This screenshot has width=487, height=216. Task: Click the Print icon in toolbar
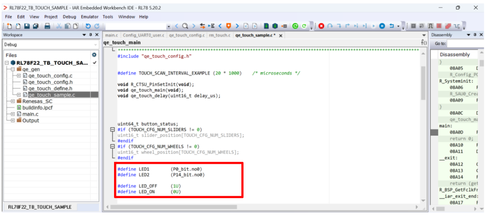(x=48, y=27)
